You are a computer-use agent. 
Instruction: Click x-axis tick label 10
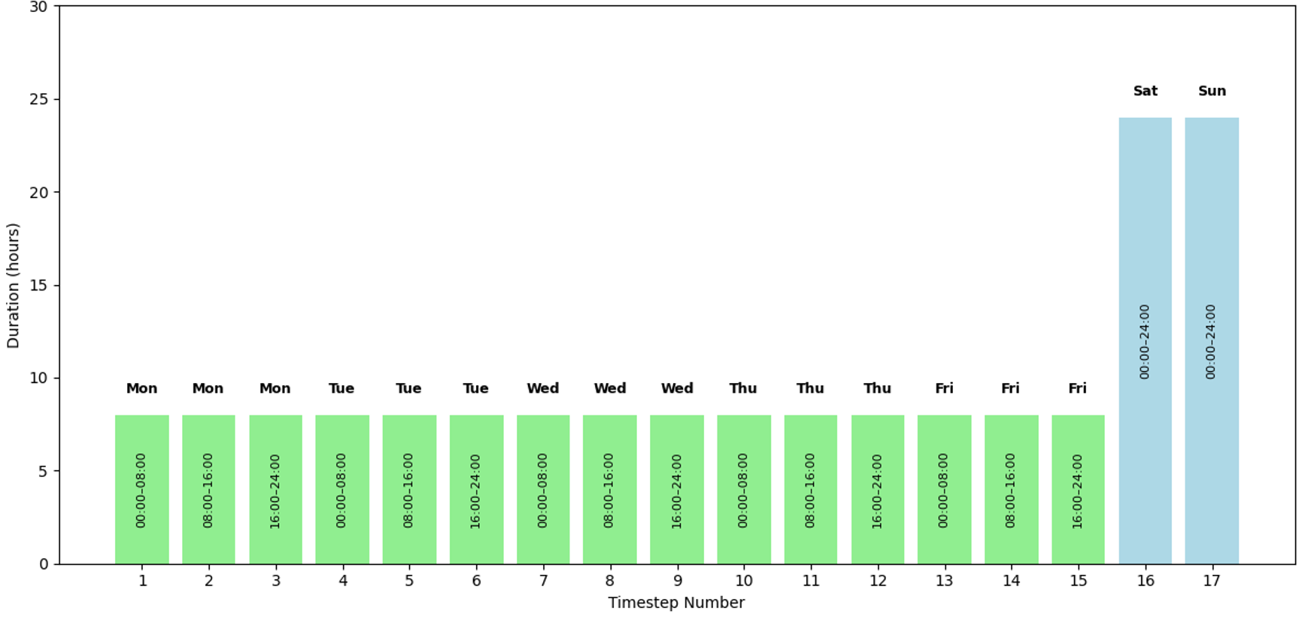coord(743,581)
